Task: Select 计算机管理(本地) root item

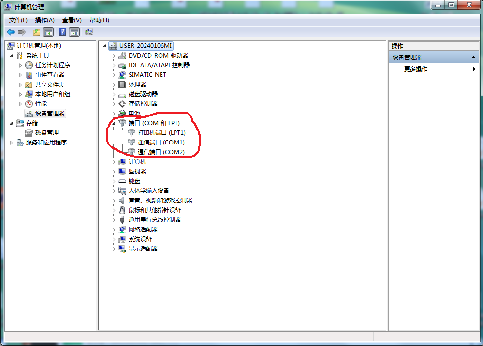Action: tap(39, 46)
